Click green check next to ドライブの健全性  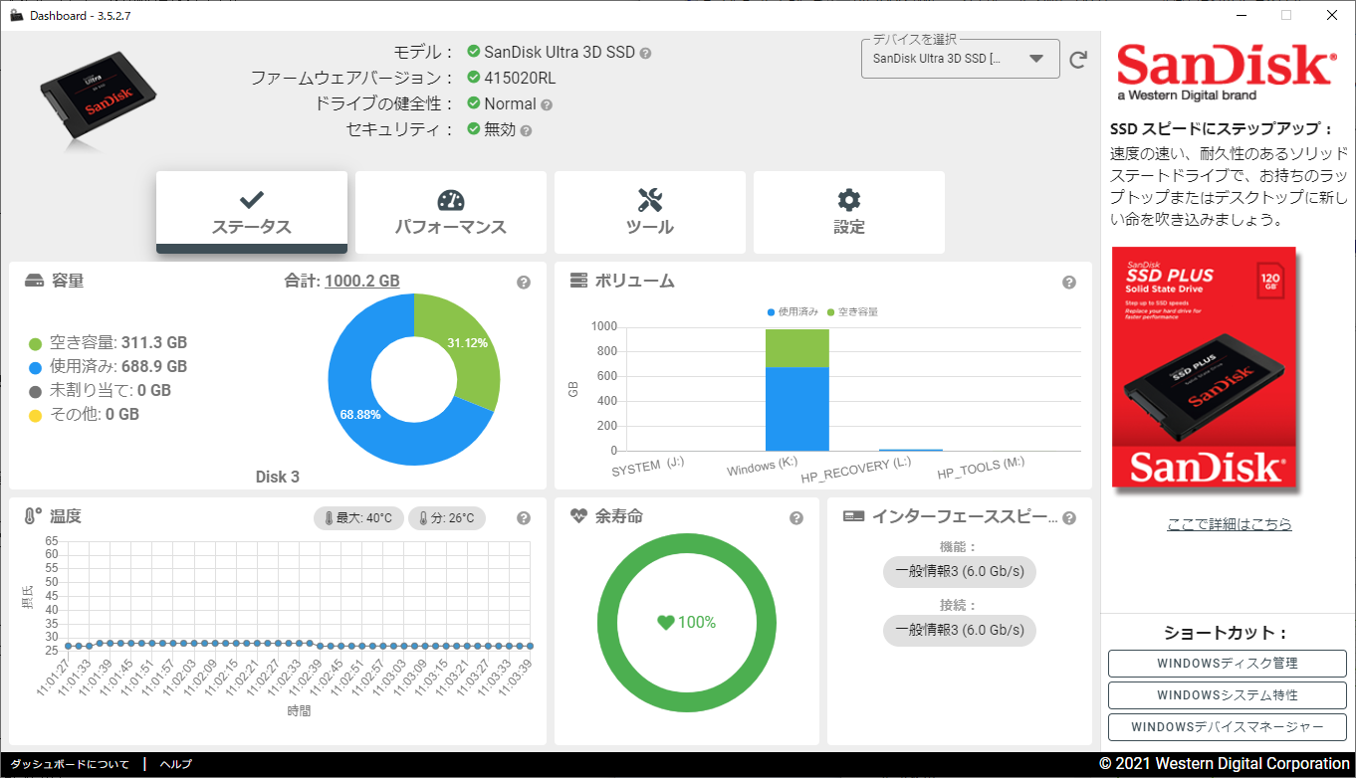point(474,103)
